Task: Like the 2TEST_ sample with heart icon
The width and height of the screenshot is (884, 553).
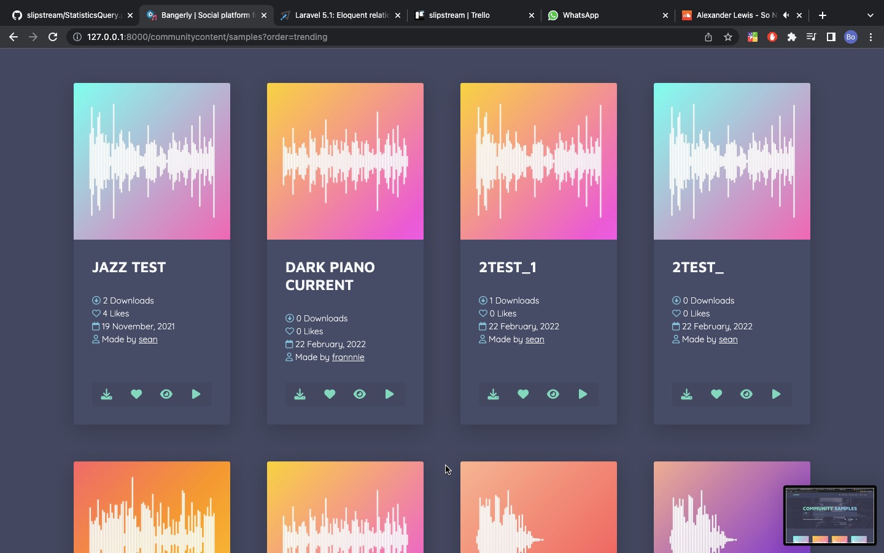Action: point(716,394)
